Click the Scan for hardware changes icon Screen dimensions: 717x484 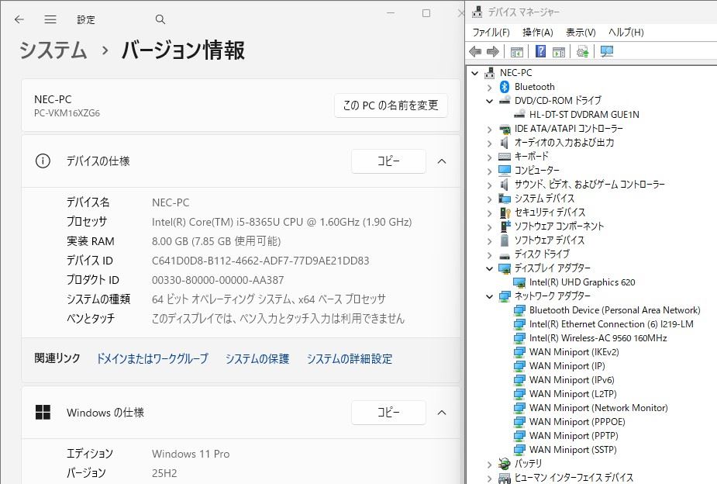tap(607, 52)
